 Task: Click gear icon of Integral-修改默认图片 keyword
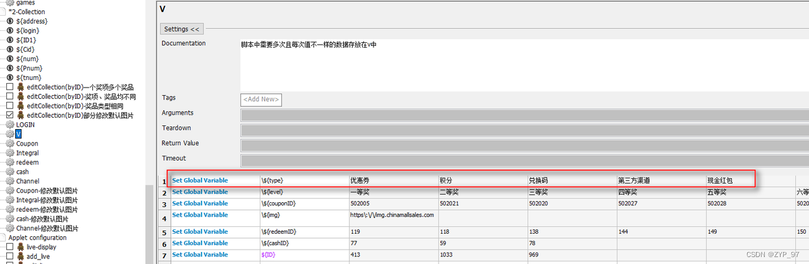(10, 200)
